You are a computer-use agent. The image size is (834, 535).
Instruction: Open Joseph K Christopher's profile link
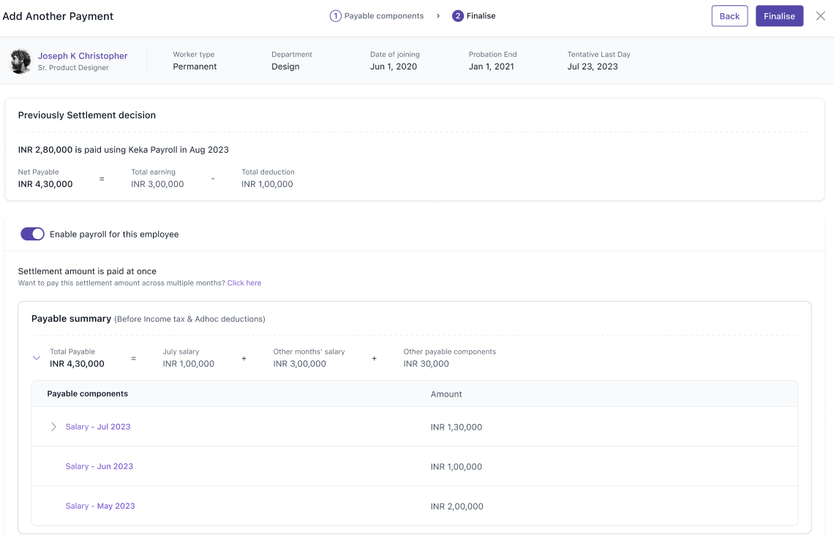(83, 56)
